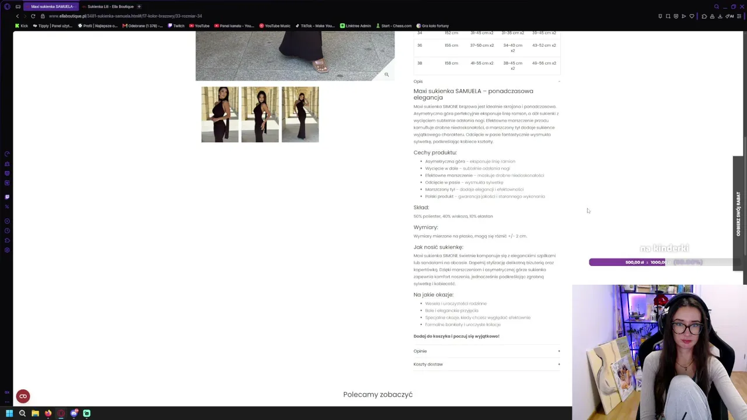Click the 'Polecamy zobaczyć' heading
This screenshot has height=420, width=747.
pos(378,394)
